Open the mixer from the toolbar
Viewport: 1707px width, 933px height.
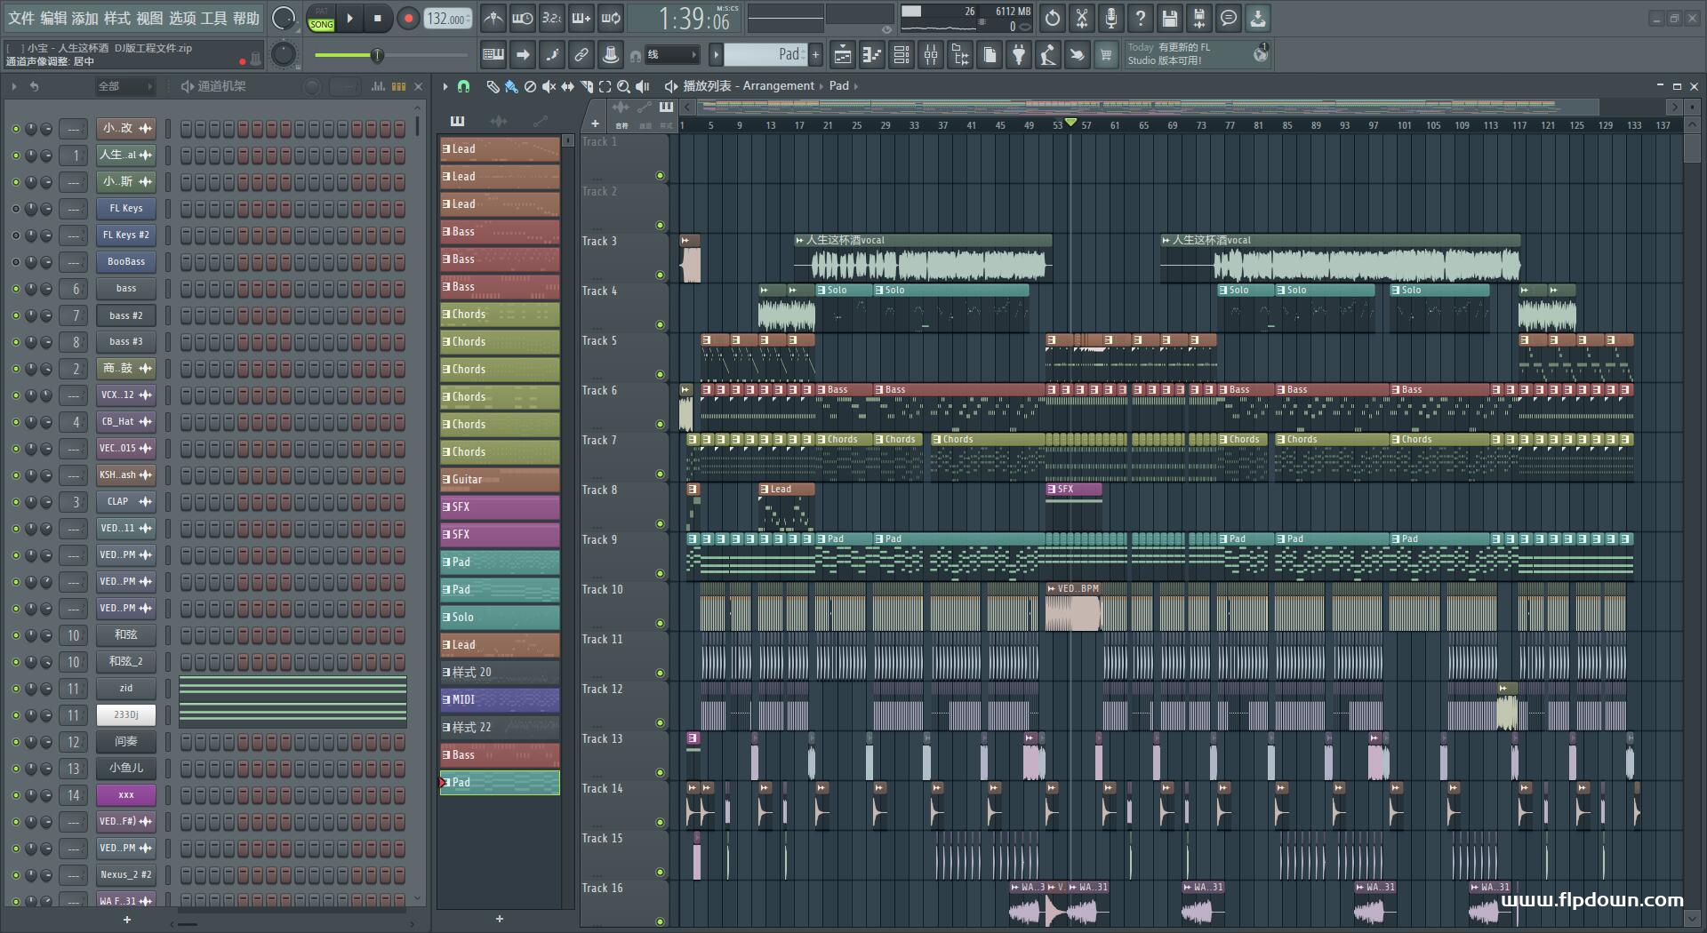coord(931,56)
